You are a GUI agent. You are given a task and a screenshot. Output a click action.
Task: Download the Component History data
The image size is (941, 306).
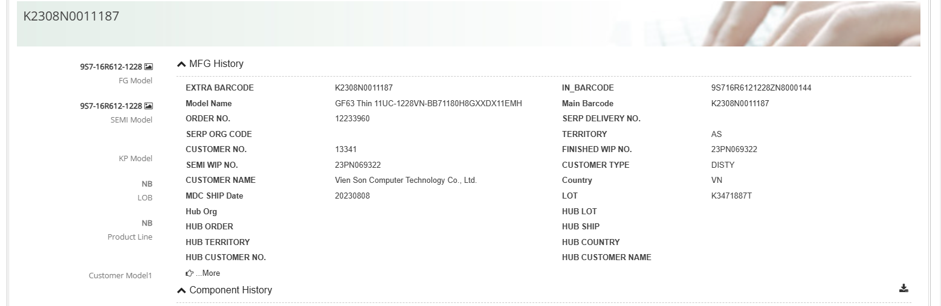coord(904,288)
